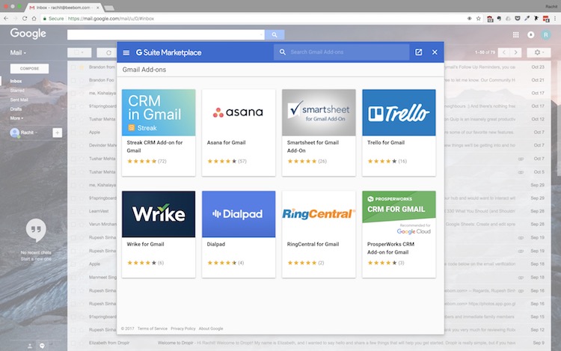Open Elizabeth from Dropir welcome email
Viewport: 561px width, 351px height.
(x=310, y=343)
